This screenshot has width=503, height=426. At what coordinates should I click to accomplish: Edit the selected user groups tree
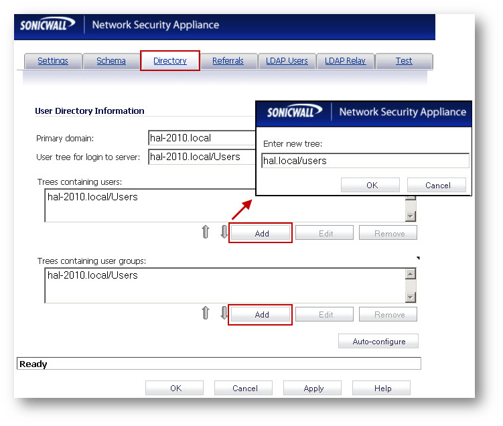324,314
